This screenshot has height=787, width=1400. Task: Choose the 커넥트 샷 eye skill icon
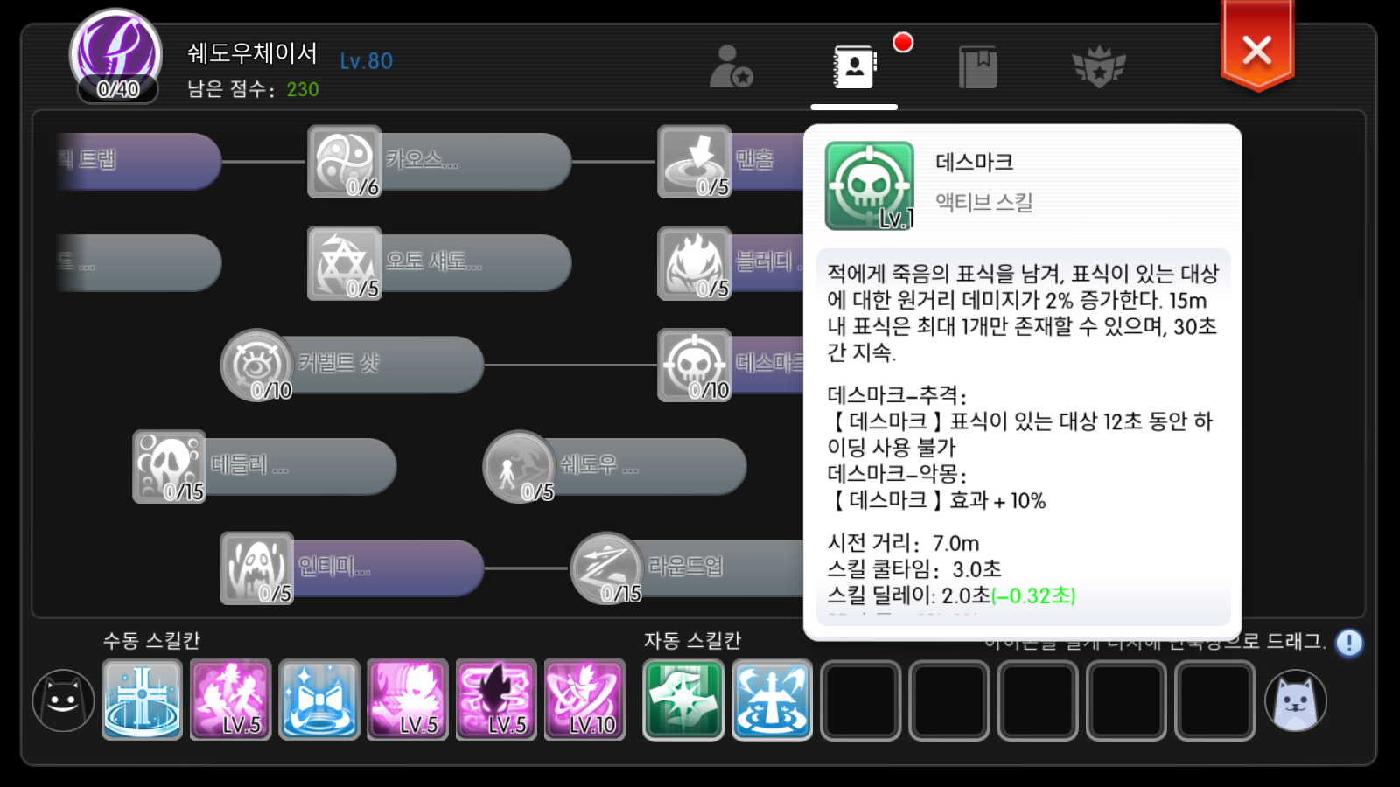click(256, 365)
